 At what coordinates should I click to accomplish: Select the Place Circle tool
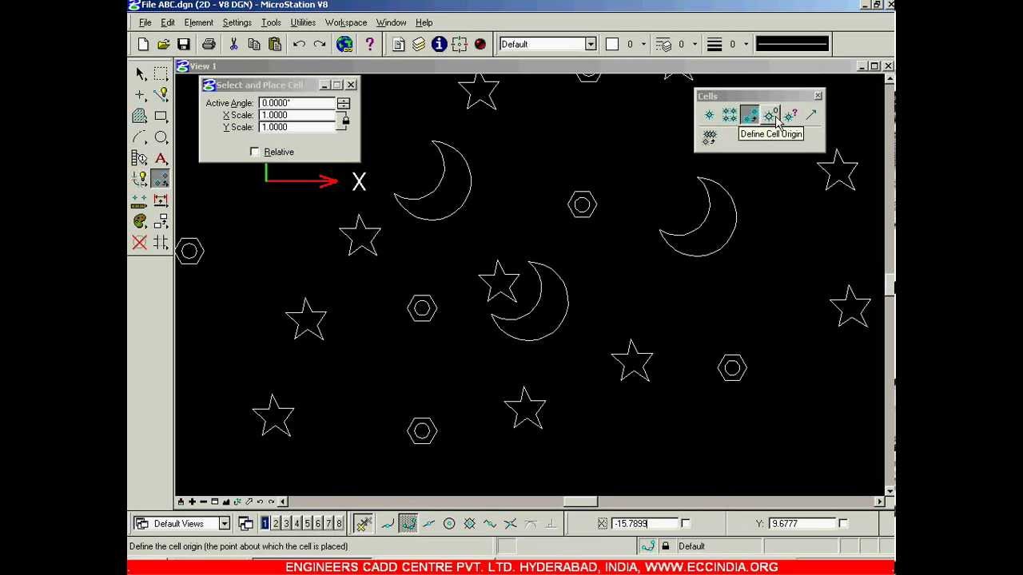click(161, 137)
